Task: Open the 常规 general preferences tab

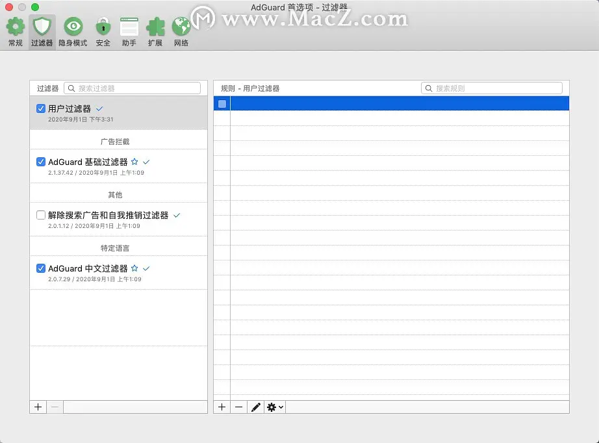Action: click(x=16, y=32)
